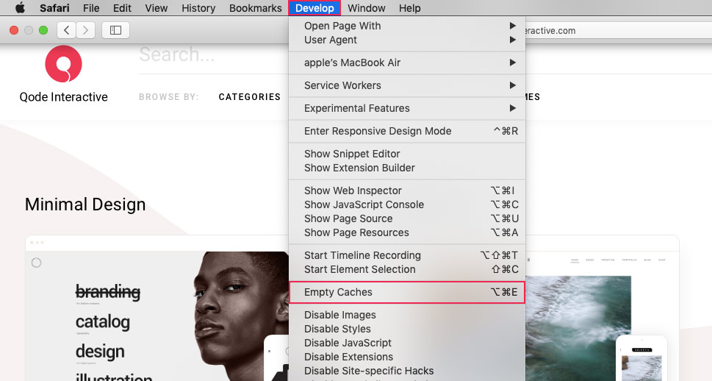This screenshot has width=712, height=381.
Task: Open the Window menu
Action: pos(367,8)
